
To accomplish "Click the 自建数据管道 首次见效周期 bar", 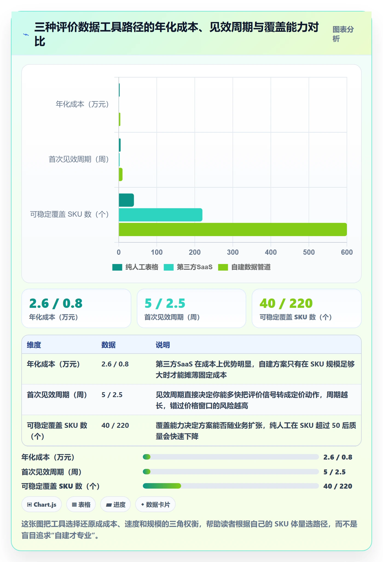I will (x=121, y=174).
